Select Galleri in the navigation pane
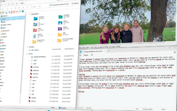 point(3,22)
